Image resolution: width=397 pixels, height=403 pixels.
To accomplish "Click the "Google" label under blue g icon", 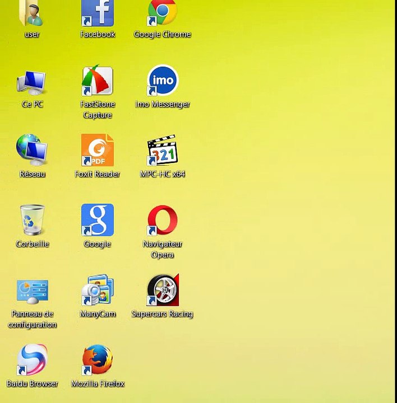I will click(x=98, y=244).
